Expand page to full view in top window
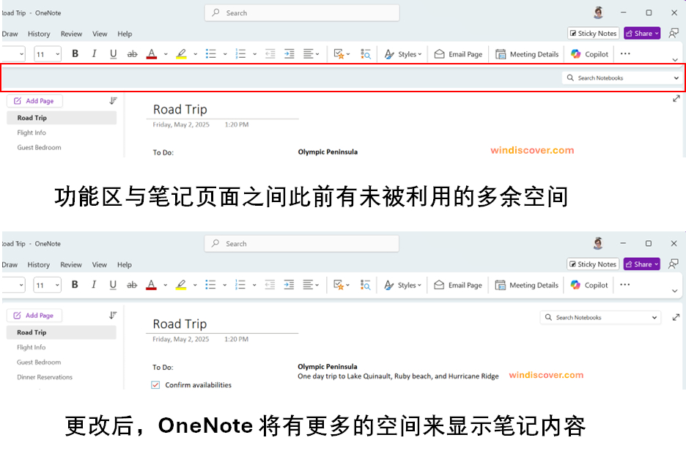This screenshot has height=454, width=686. tap(676, 99)
